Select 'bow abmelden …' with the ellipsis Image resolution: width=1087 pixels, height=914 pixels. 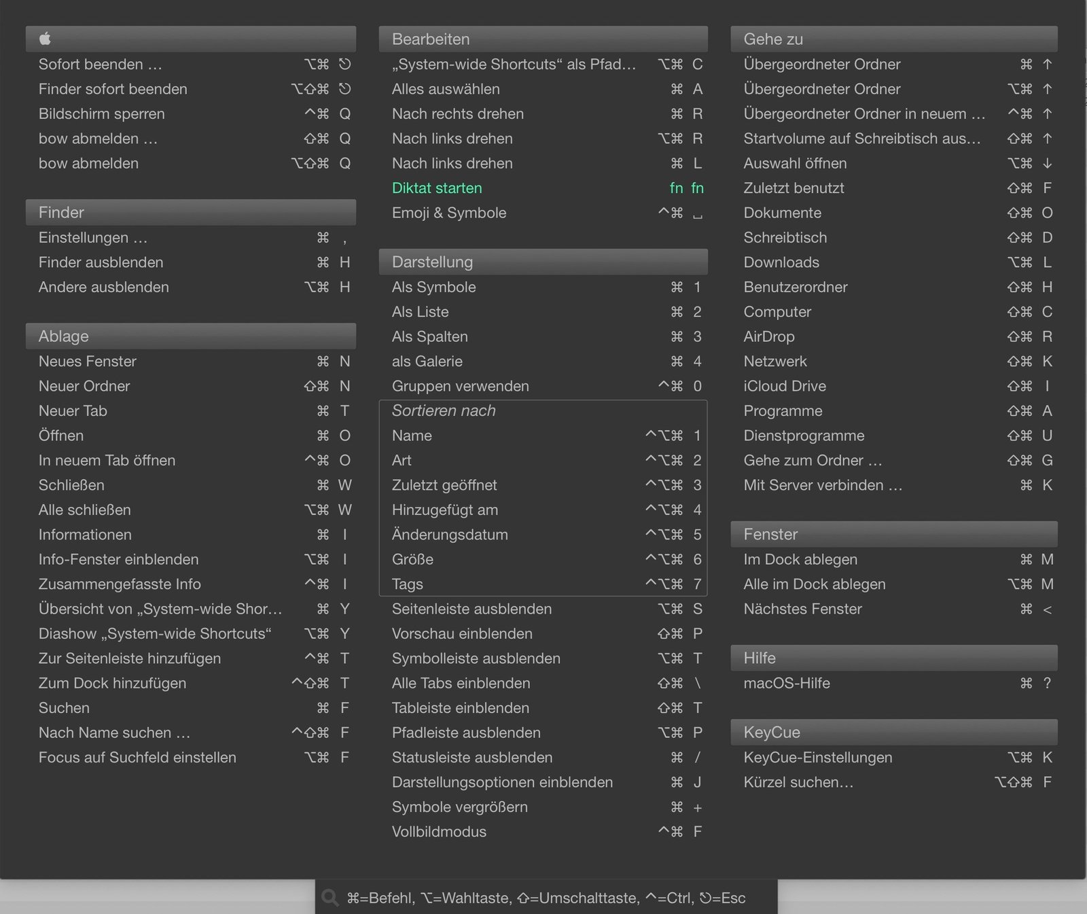click(x=191, y=139)
